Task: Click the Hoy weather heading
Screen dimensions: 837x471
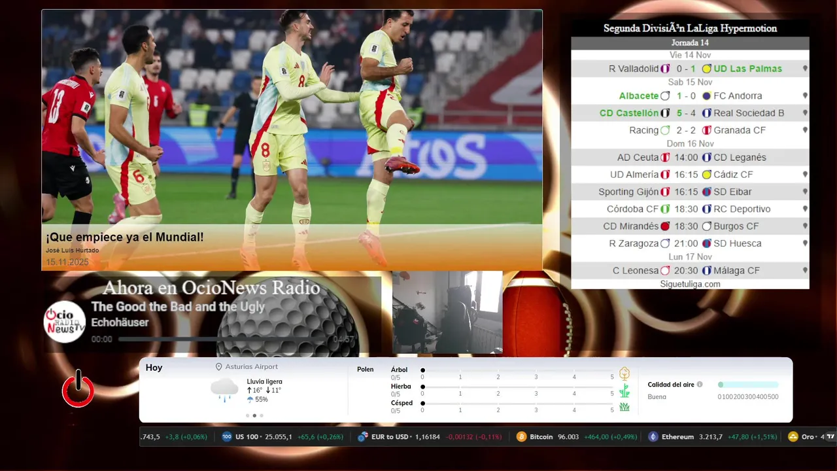Action: pyautogui.click(x=154, y=368)
